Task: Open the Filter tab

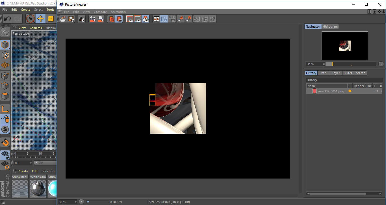Action: 348,73
